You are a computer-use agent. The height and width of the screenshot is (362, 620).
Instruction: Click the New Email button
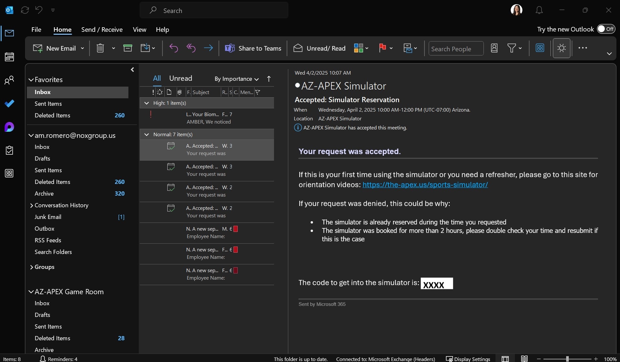click(54, 48)
